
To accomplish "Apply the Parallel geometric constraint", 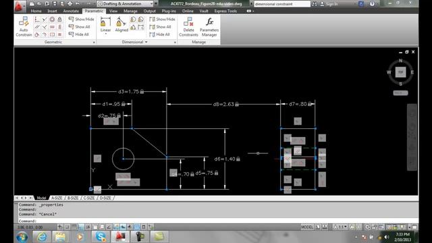I will pos(37,27).
